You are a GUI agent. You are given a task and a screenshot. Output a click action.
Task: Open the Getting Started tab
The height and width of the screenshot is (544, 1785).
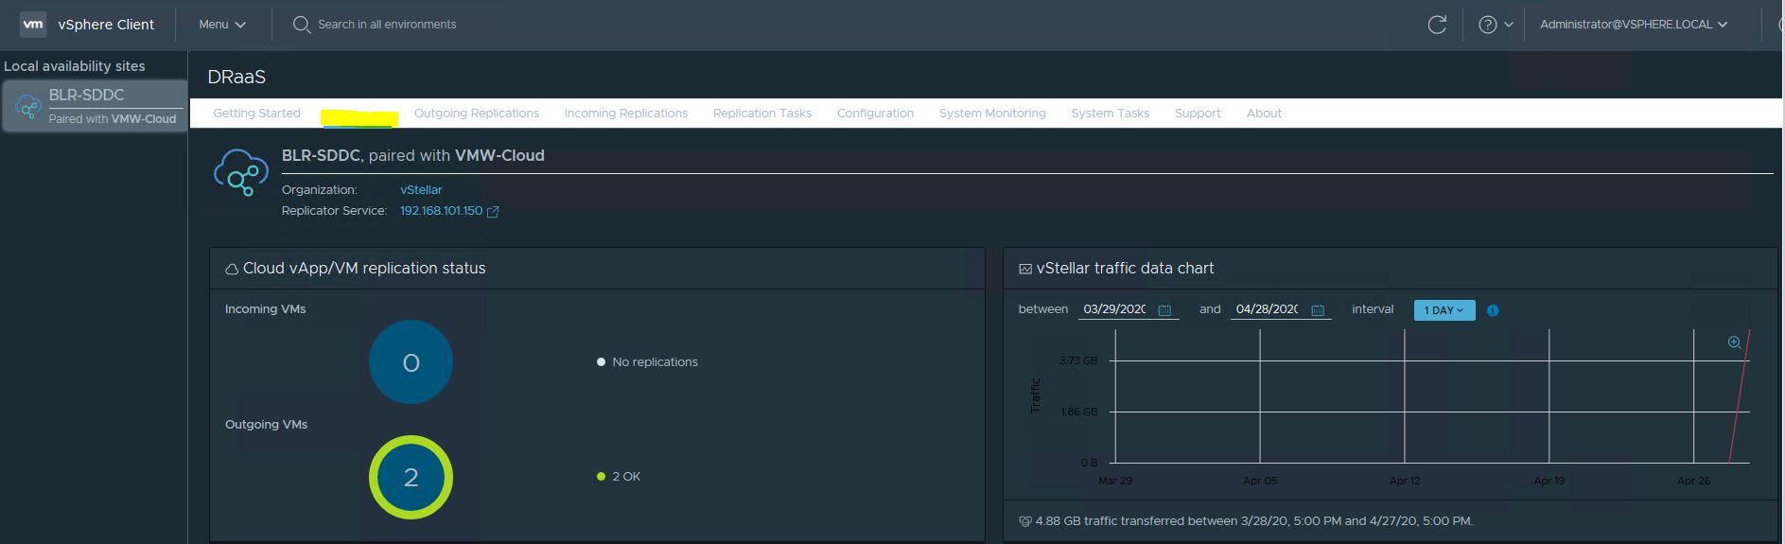pyautogui.click(x=256, y=114)
